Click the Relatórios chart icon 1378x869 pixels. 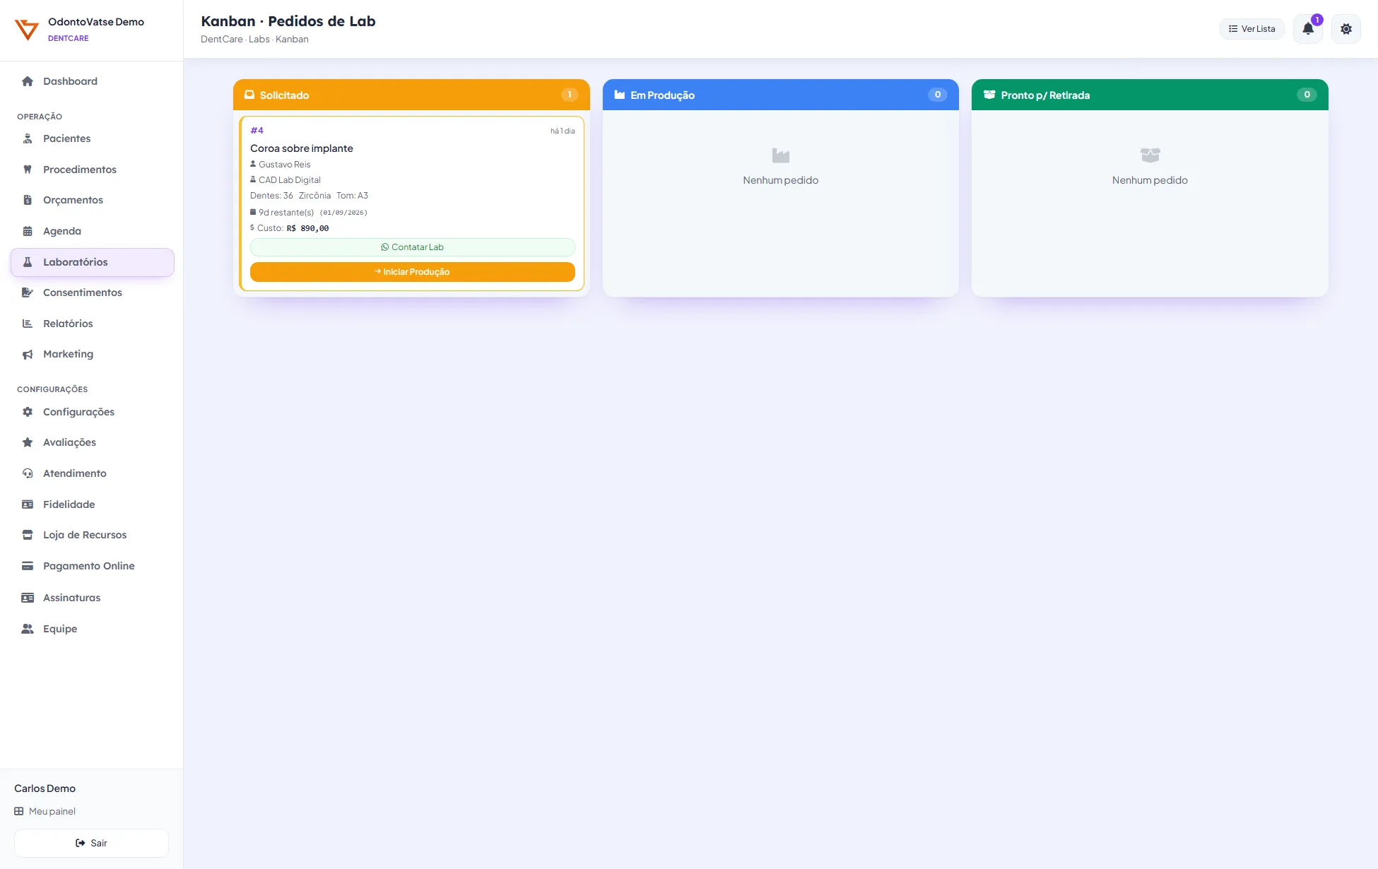28,324
